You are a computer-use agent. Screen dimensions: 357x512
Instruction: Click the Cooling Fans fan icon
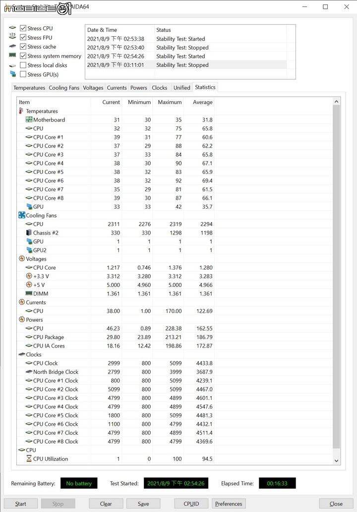(x=22, y=215)
